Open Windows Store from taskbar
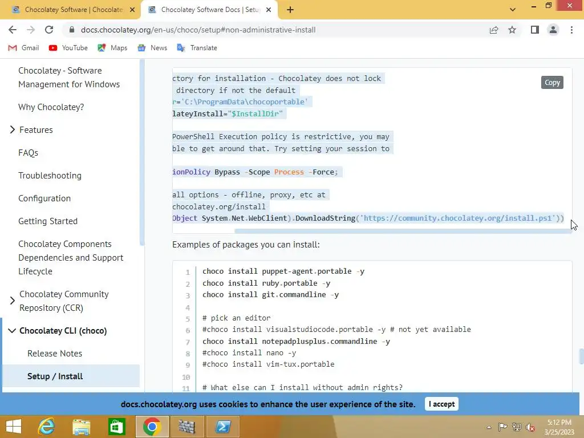Screen dimensions: 584x438 (116, 427)
